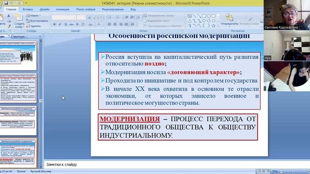This screenshot has height=174, width=310.
Task: Toggle strikethrough formatting
Action: (72, 25)
